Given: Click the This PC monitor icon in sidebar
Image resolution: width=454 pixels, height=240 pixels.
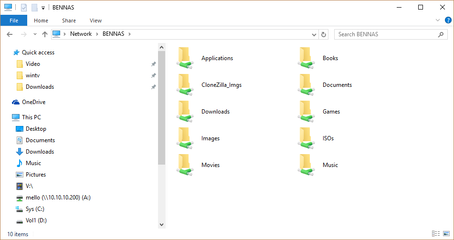Looking at the screenshot, I should [16, 117].
